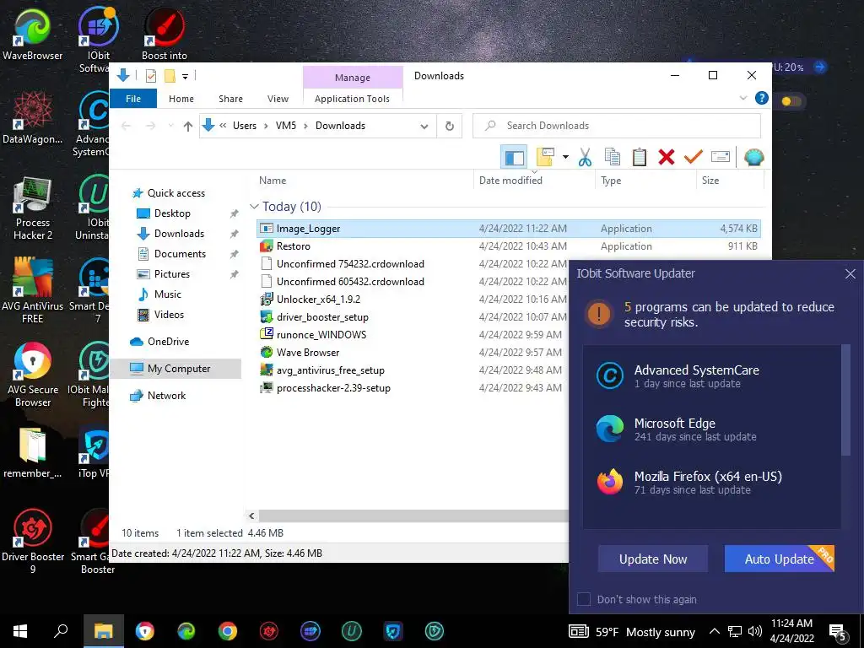This screenshot has width=864, height=648.
Task: Click Update Now in IObit Updater
Action: [x=653, y=559]
